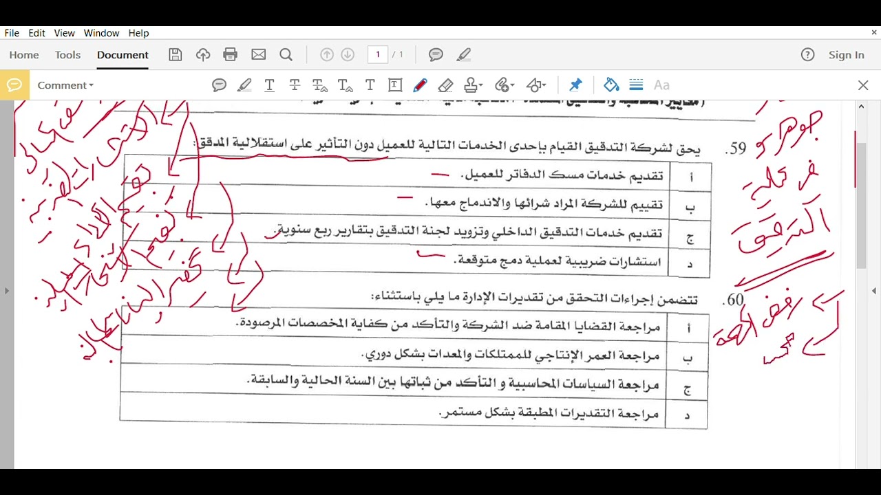Select the Replace Text note tool
The image size is (881, 495).
[320, 85]
